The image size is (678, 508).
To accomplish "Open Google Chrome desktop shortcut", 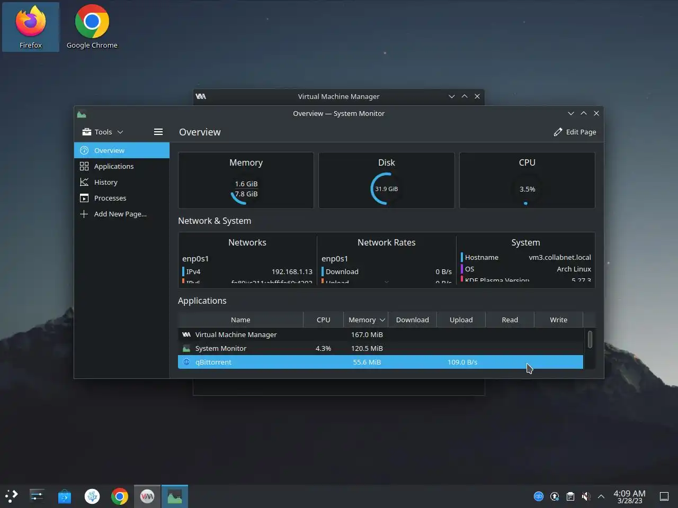I will 92,27.
